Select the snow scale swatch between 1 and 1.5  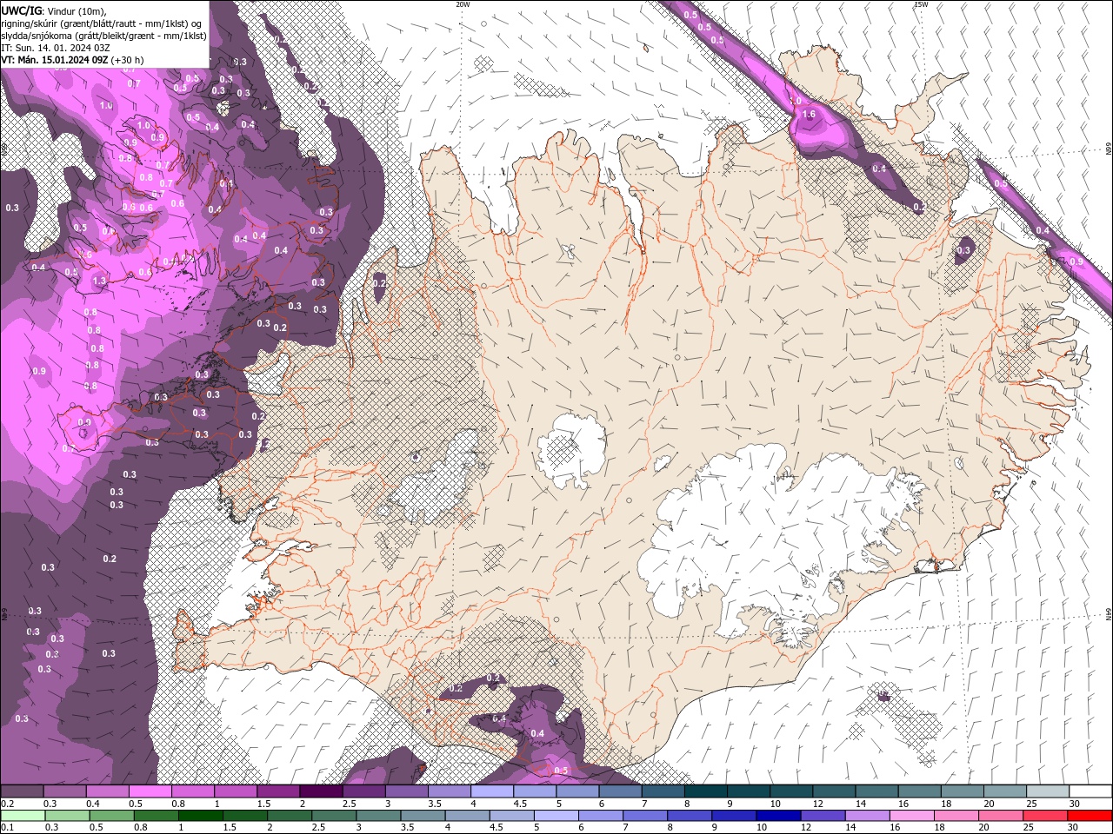point(236,791)
